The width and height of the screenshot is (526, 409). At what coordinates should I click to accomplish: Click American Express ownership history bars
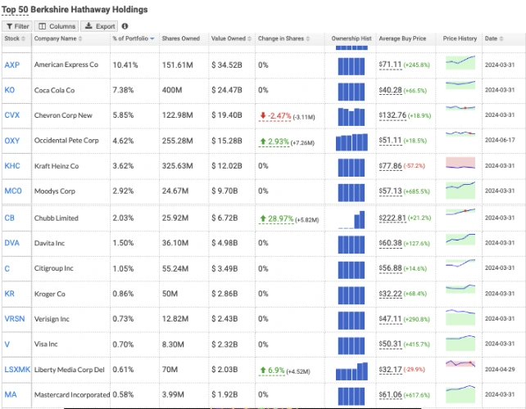pyautogui.click(x=351, y=66)
